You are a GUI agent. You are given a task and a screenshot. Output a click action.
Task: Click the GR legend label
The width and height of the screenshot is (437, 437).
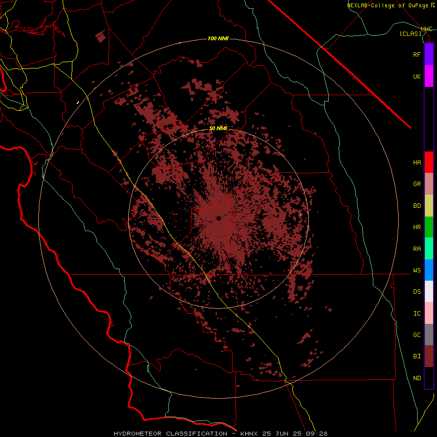417,184
